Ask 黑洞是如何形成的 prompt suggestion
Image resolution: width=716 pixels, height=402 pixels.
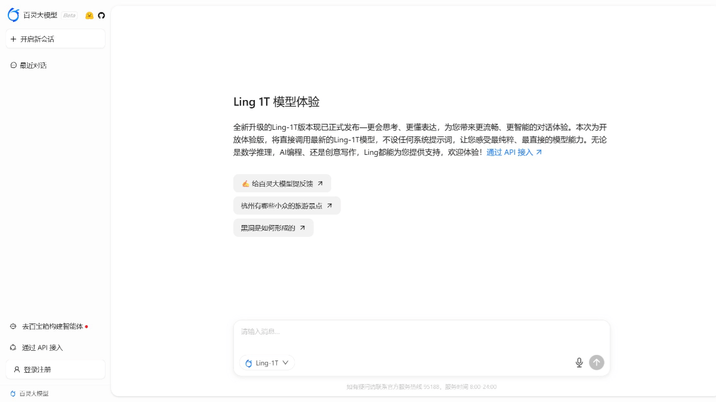[273, 228]
